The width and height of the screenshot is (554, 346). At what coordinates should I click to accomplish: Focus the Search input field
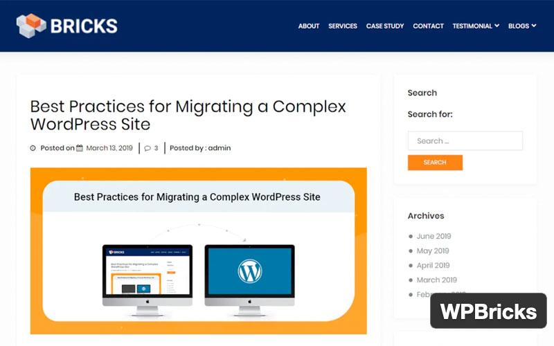coord(465,141)
